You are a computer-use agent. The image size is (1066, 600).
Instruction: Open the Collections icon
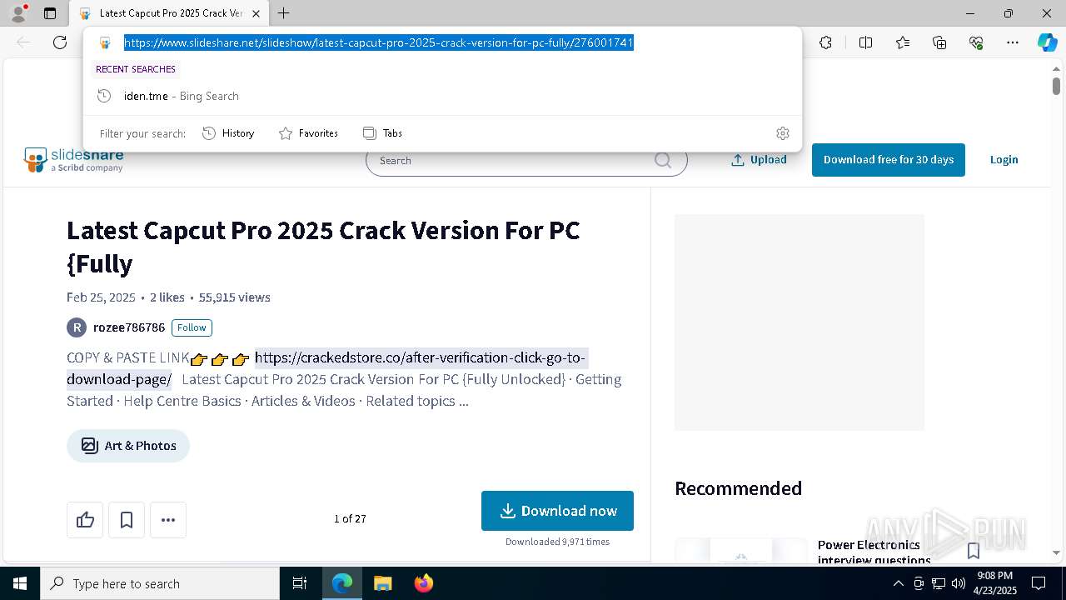939,42
